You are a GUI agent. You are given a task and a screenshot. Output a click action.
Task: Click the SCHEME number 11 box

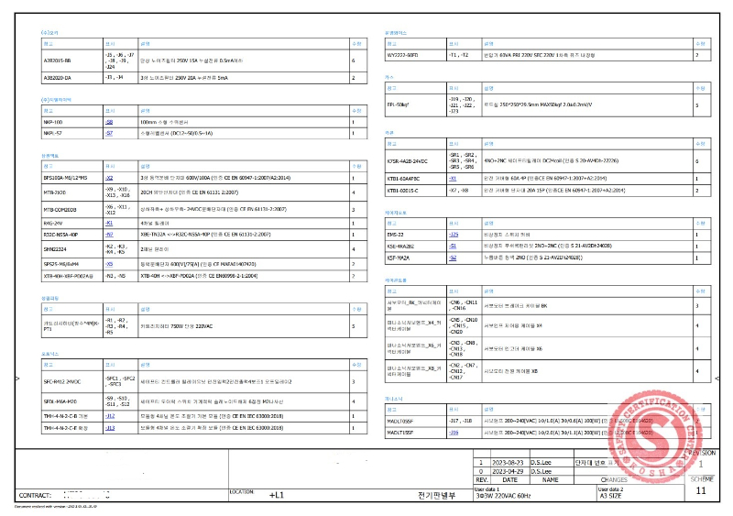[x=701, y=490]
